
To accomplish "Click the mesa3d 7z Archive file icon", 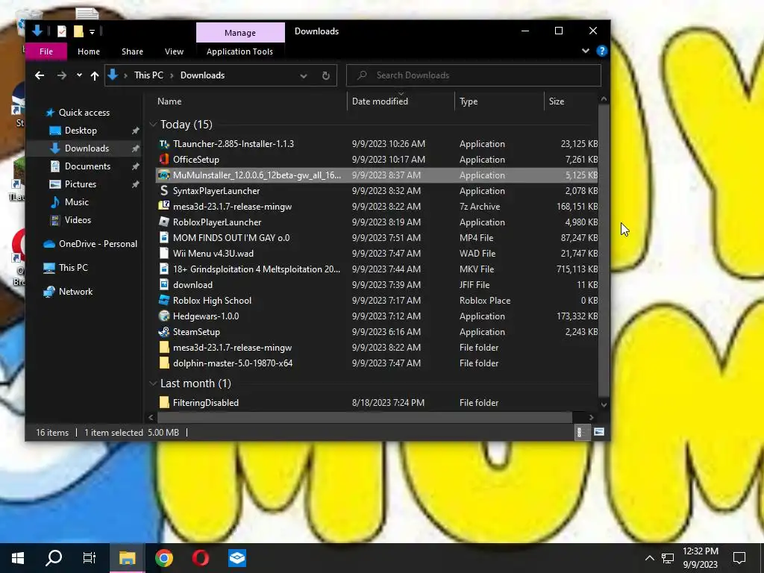I will coord(164,206).
